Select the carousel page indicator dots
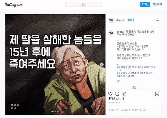Screen dimensions: 167x118 coord(55,112)
